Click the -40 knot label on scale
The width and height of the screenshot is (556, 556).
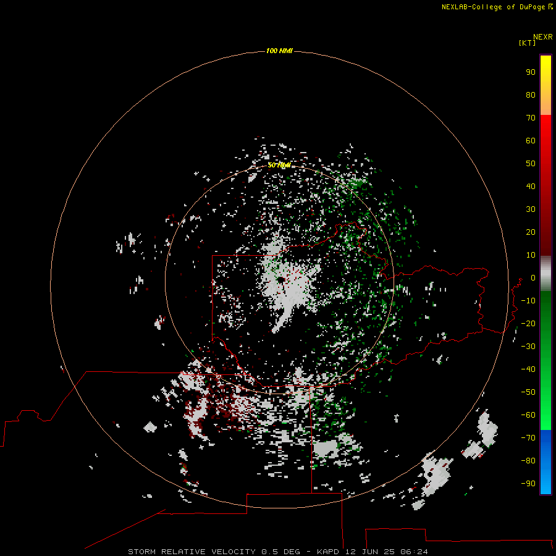(528, 369)
